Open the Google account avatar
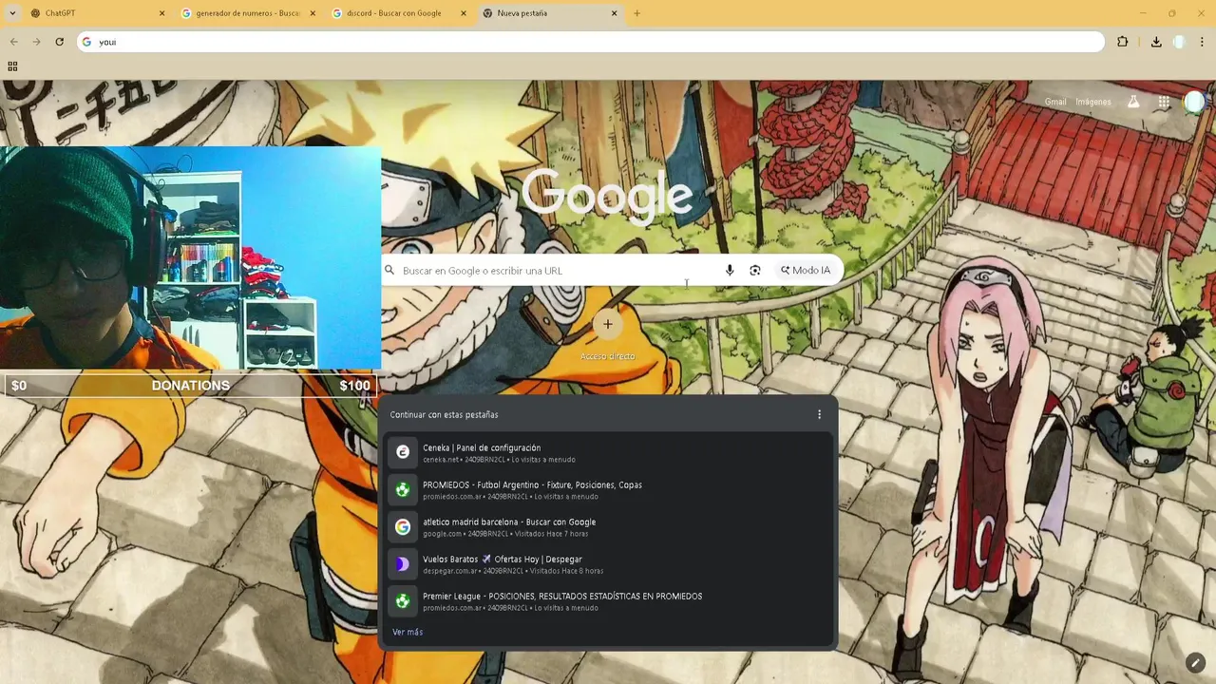This screenshot has height=684, width=1216. [1194, 102]
